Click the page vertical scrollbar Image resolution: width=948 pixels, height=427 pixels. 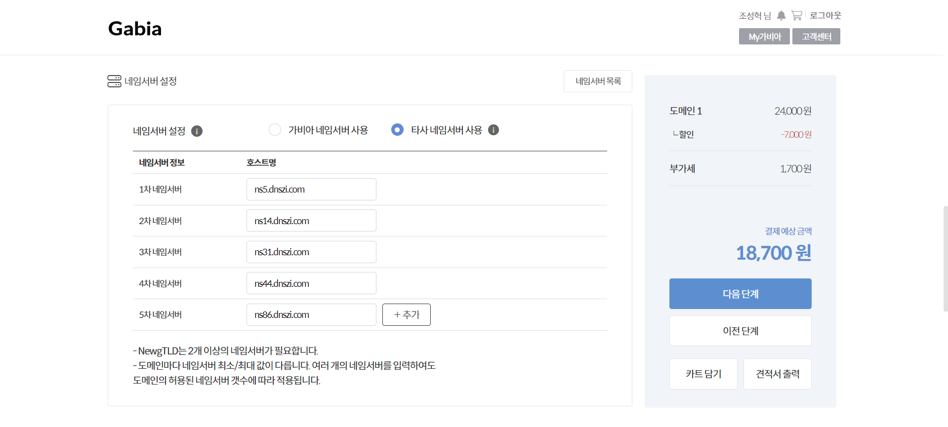pos(946,259)
